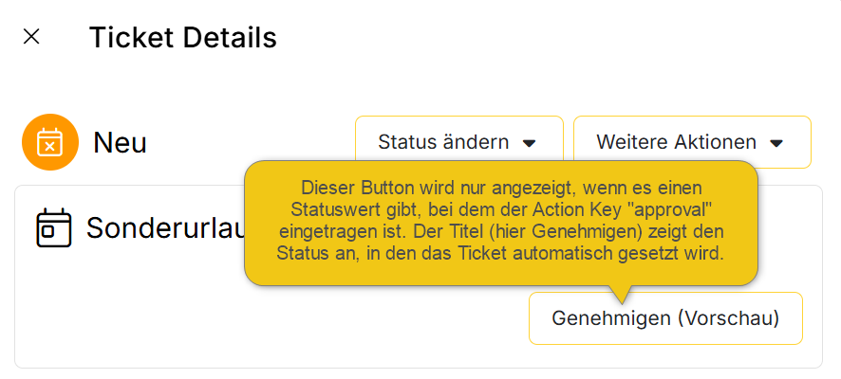The width and height of the screenshot is (841, 379).
Task: Select the Neu status label
Action: click(120, 143)
